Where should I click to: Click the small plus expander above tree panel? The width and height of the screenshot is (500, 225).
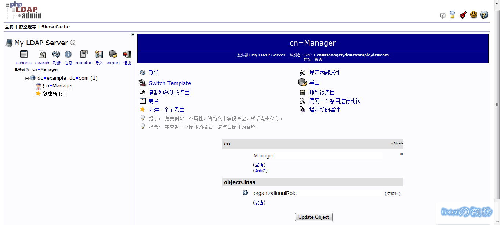133,35
